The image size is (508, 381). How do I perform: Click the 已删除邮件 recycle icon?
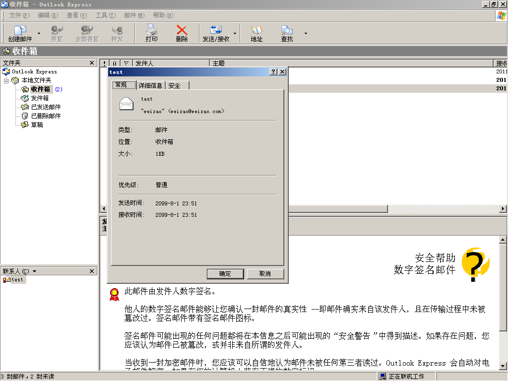pyautogui.click(x=25, y=116)
